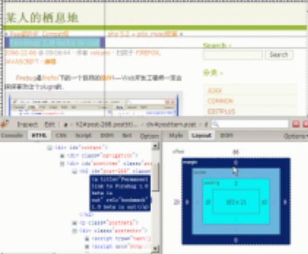Expand the class="postdata" node
Viewport: 308px width, 254px height.
pyautogui.click(x=75, y=223)
